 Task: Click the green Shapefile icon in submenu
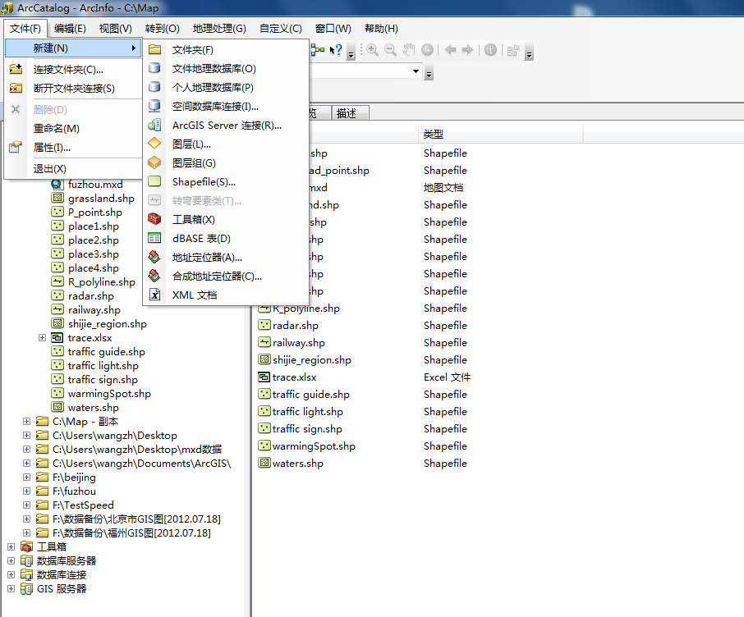(x=154, y=181)
